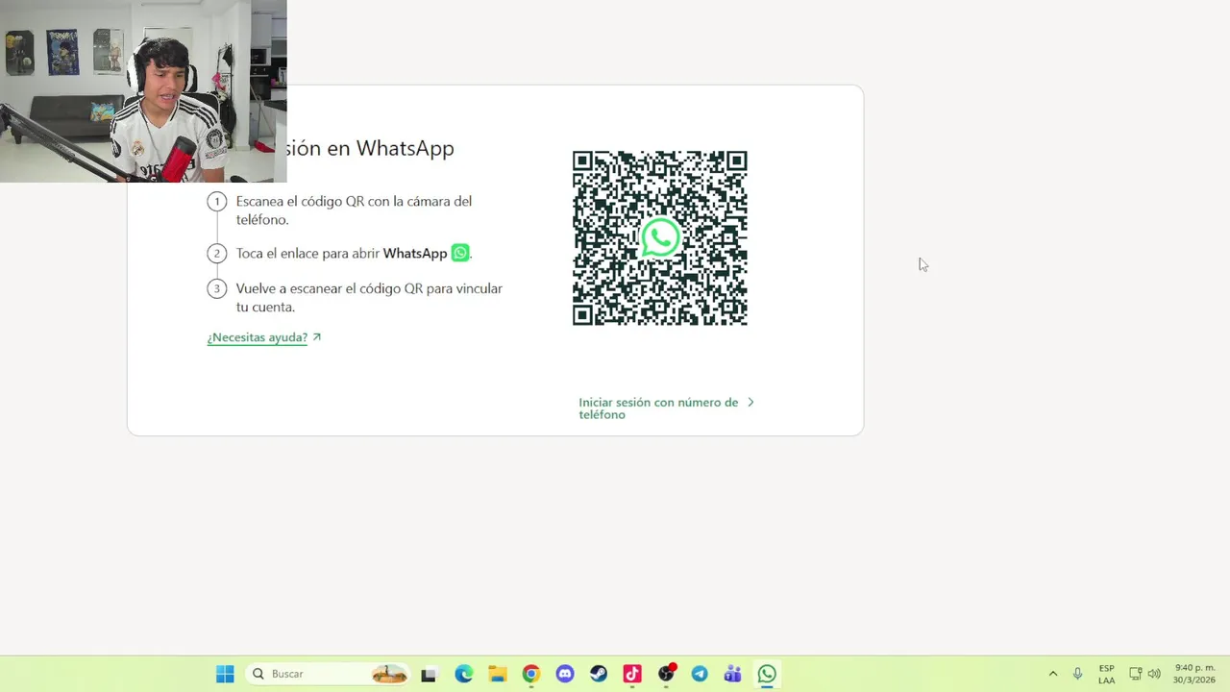Click the green WhatsApp icon in step 2

460,253
